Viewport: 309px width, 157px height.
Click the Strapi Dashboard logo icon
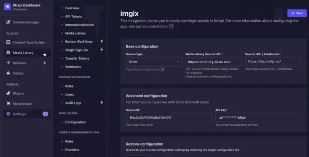pos(7,7)
